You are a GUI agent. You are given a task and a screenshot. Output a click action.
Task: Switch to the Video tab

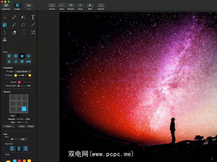[29, 7]
